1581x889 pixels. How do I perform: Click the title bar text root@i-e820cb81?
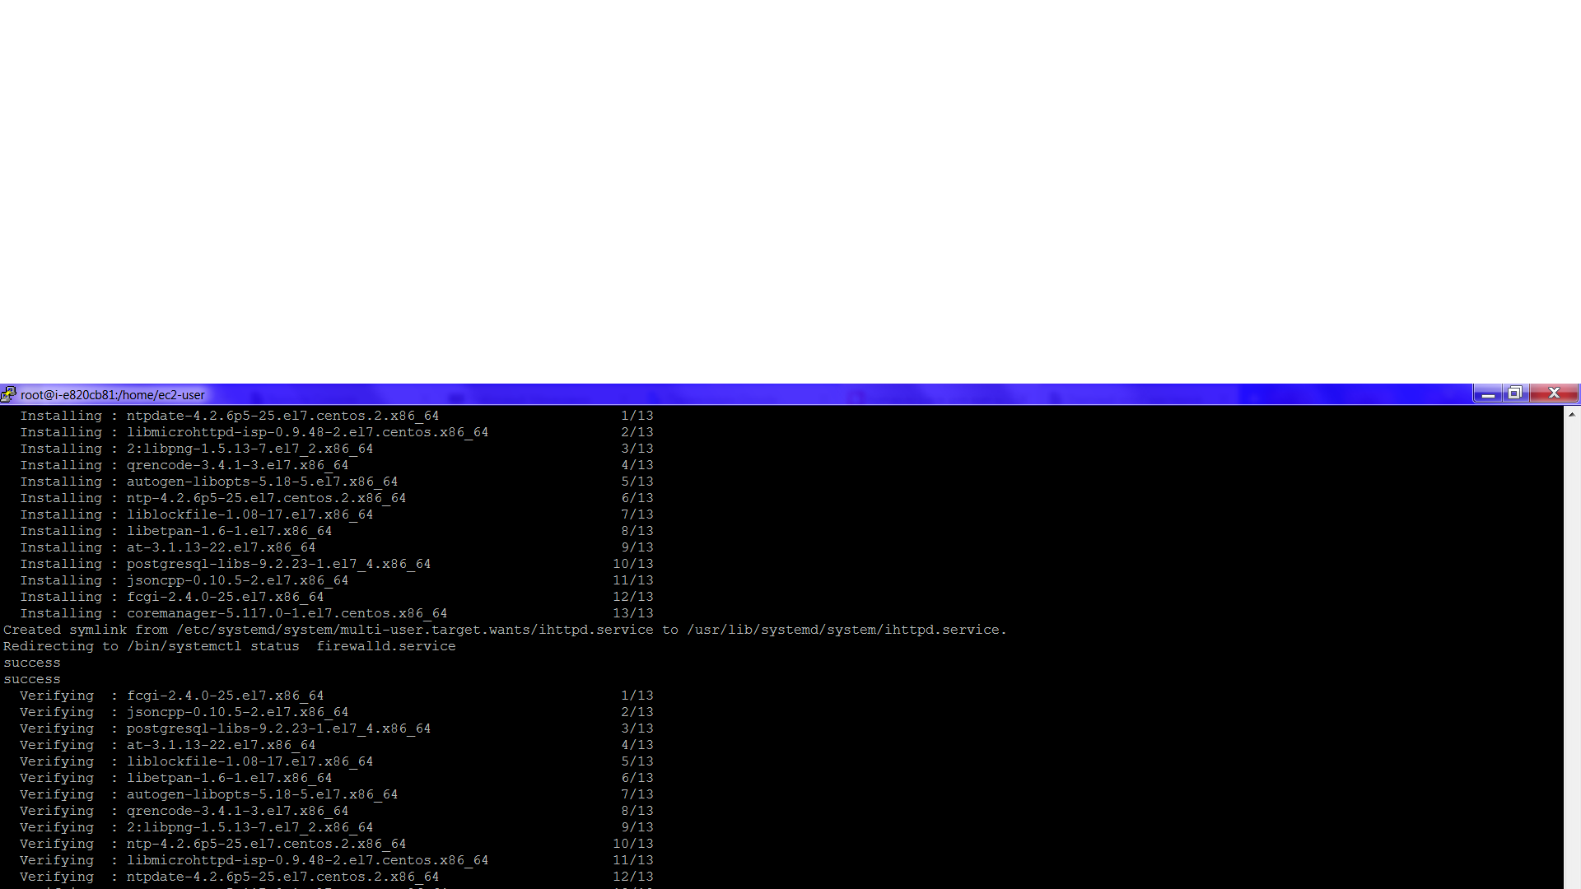112,395
